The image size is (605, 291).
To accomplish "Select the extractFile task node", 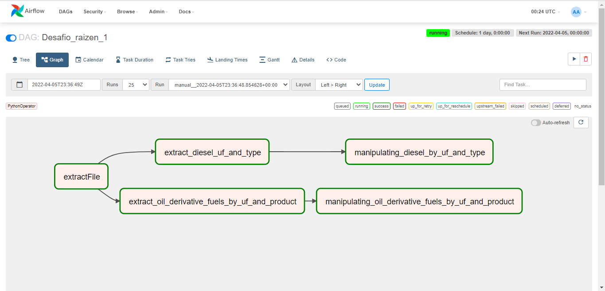I will pos(82,177).
